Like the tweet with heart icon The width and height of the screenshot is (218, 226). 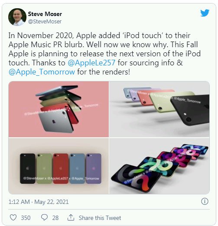pos(13,217)
